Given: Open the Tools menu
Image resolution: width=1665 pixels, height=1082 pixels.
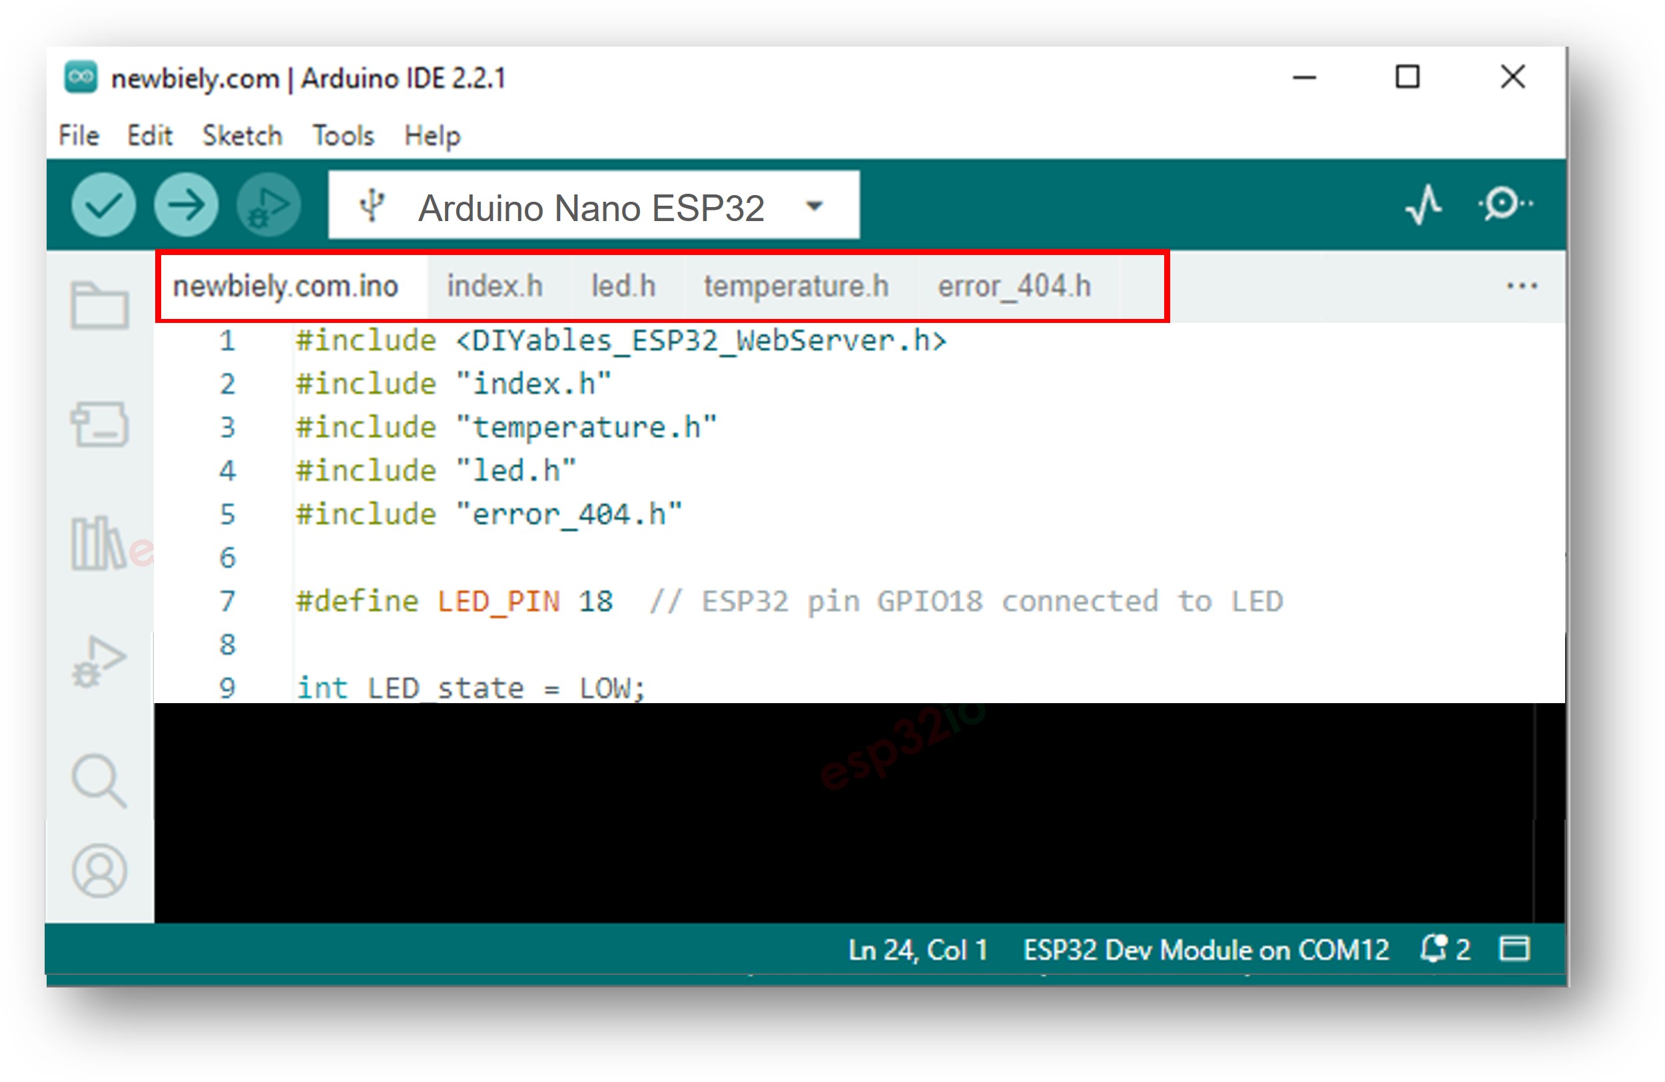Looking at the screenshot, I should [x=342, y=135].
